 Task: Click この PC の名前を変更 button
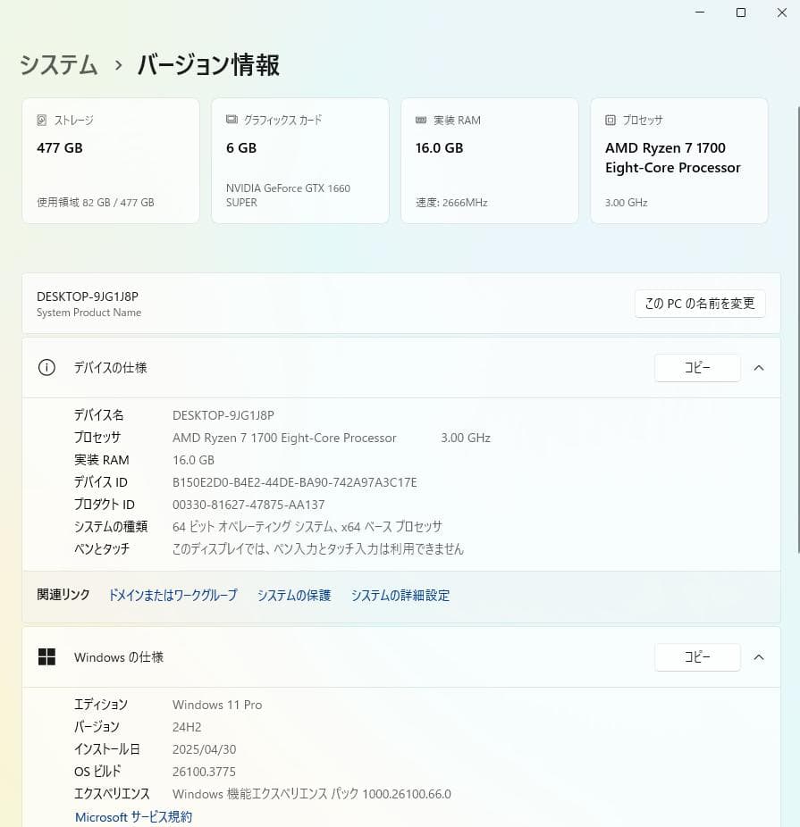pos(700,303)
